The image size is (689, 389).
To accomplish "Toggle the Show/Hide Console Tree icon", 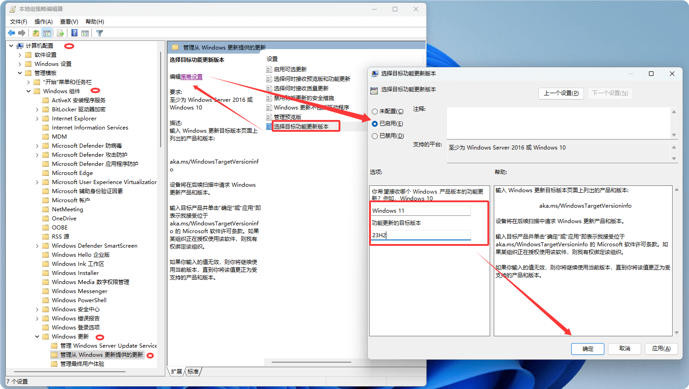I will (x=46, y=33).
